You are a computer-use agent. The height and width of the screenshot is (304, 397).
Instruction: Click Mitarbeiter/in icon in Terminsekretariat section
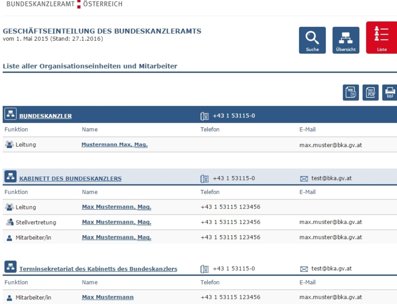coord(9,298)
